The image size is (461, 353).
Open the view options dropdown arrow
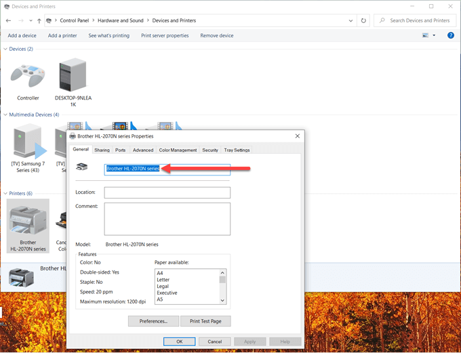434,35
